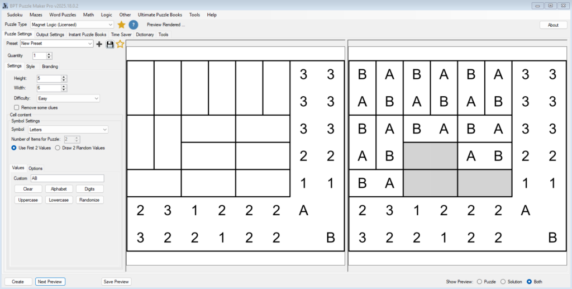Enable the Remove some clues checkbox
The height and width of the screenshot is (289, 572).
(17, 107)
